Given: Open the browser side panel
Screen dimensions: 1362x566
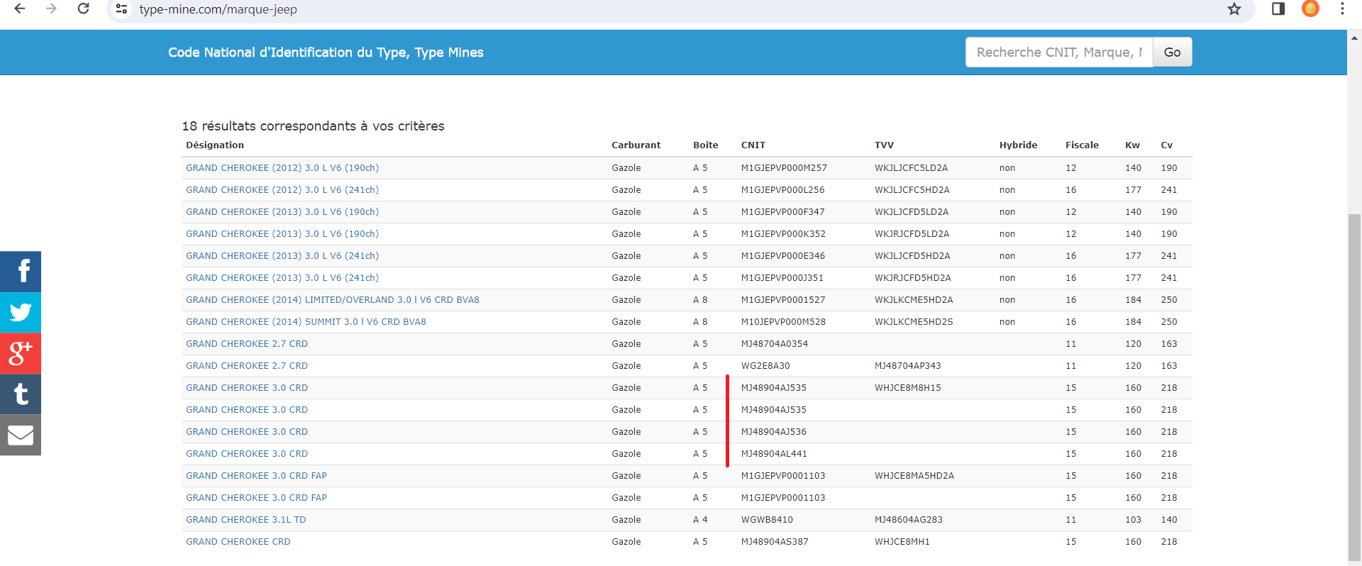Looking at the screenshot, I should [1278, 9].
